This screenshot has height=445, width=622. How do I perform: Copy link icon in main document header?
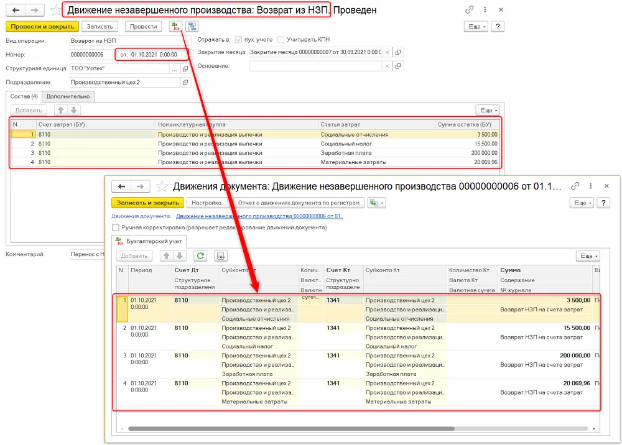coord(469,9)
